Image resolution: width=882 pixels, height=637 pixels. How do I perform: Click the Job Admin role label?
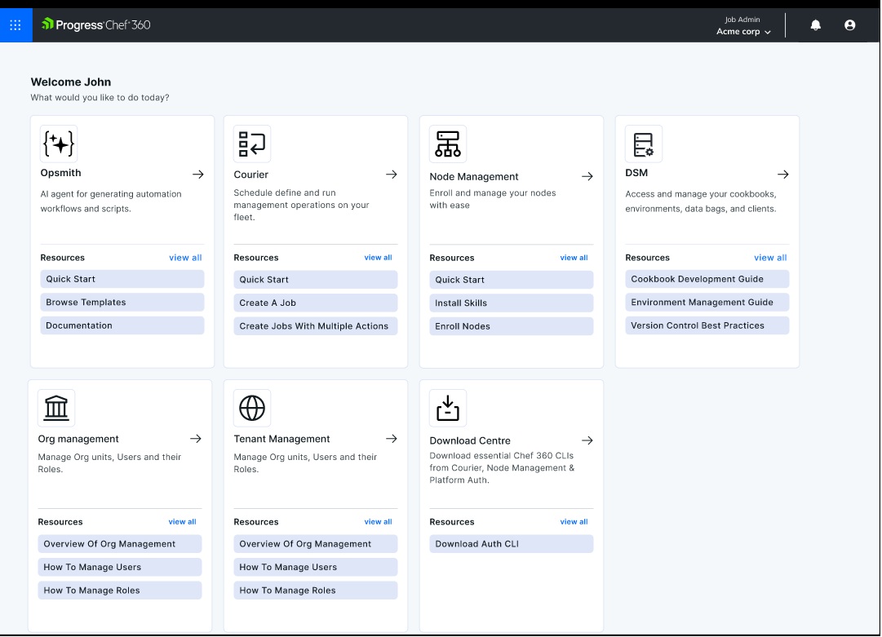tap(742, 19)
